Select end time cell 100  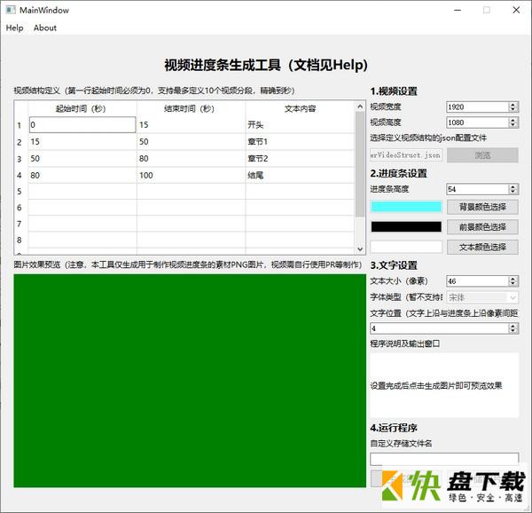point(191,175)
